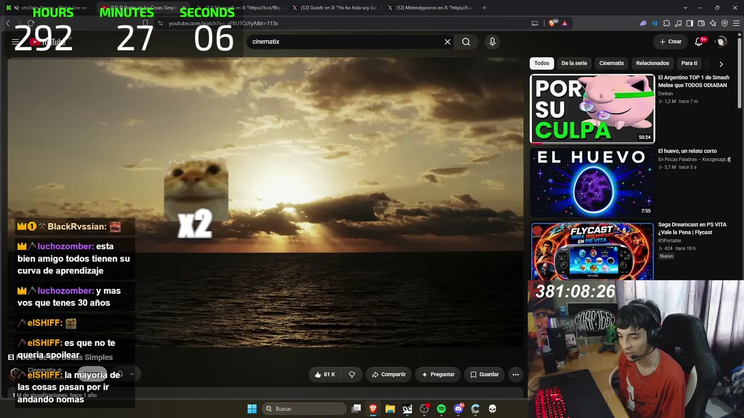This screenshot has width=744, height=418.
Task: Click the Preguntar button
Action: coord(438,374)
